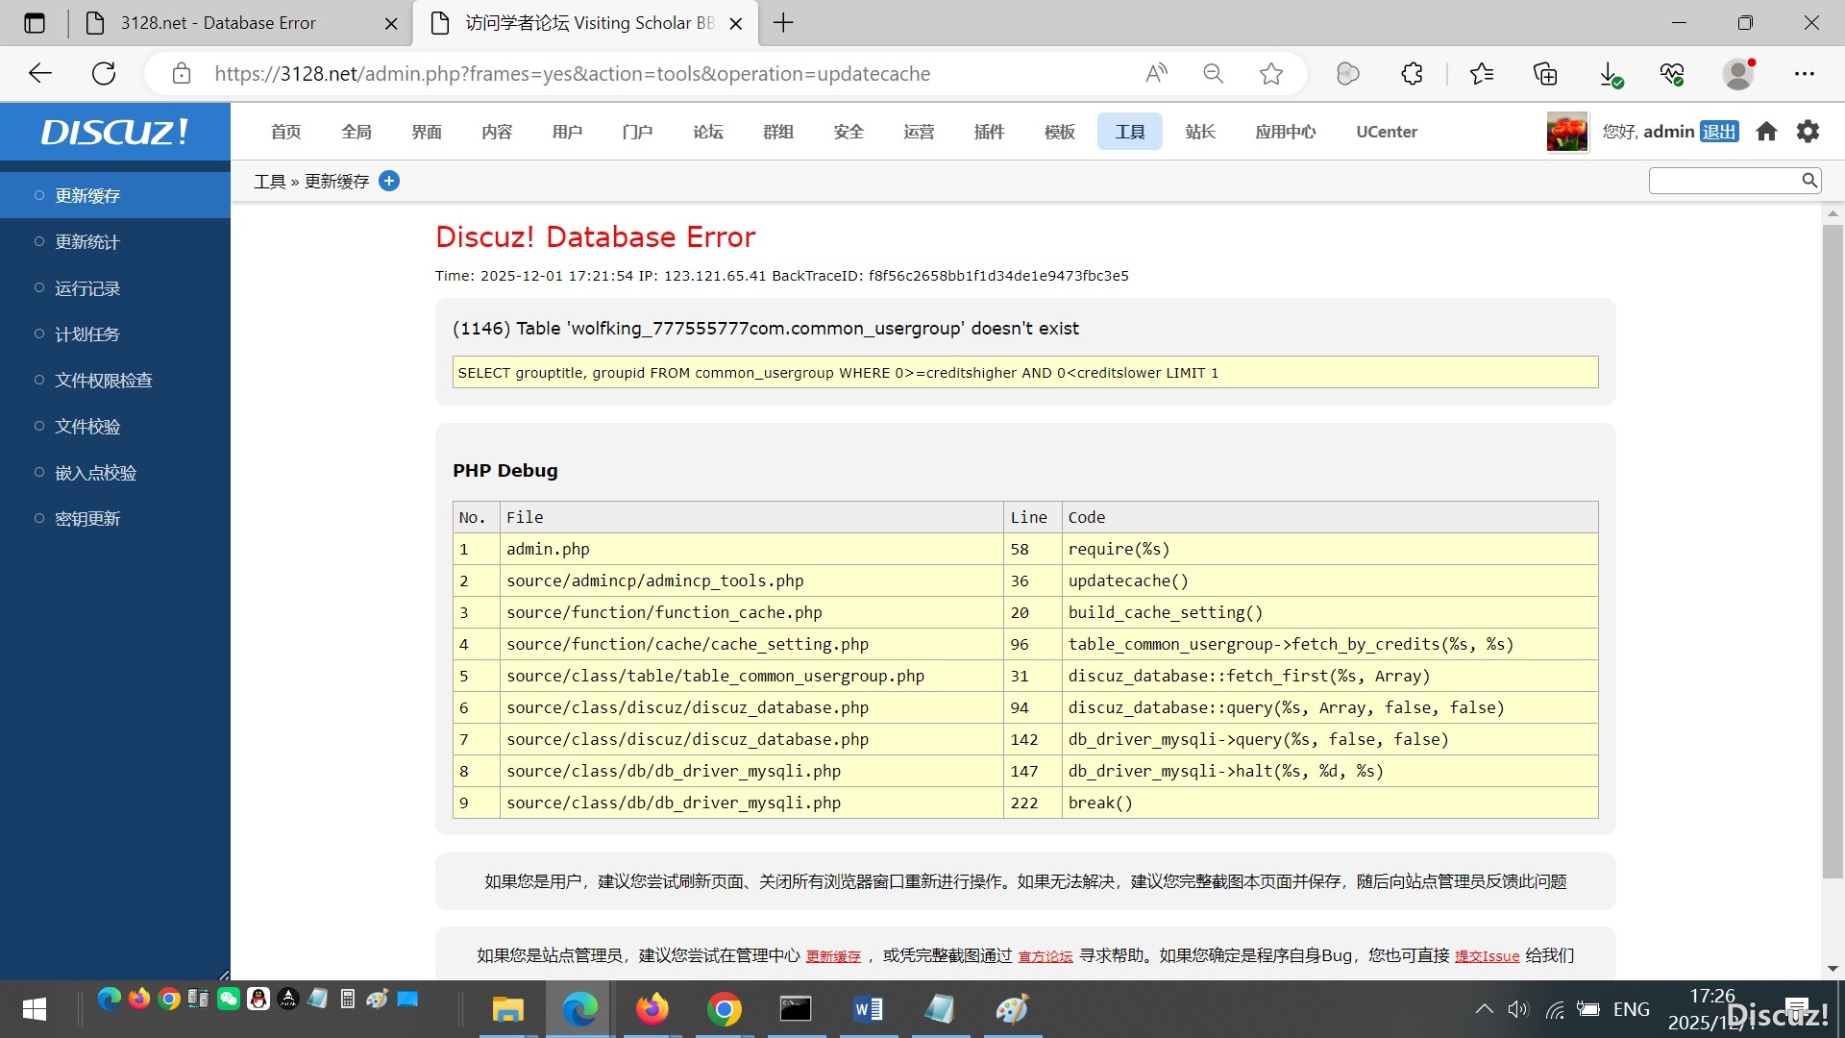Open the browser extensions puzzle icon
Viewport: 1845px width, 1038px height.
coord(1412,74)
